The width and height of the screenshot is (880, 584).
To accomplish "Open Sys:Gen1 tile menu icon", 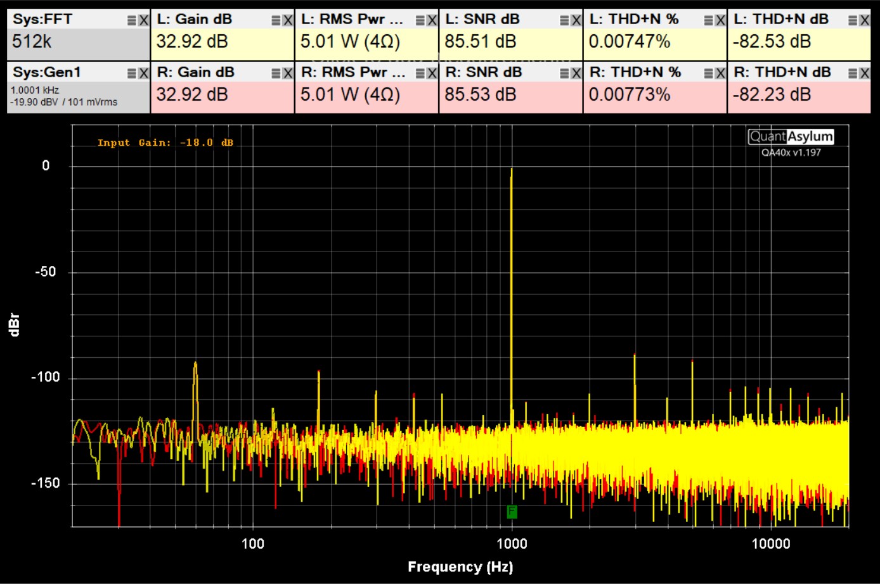I will point(132,73).
